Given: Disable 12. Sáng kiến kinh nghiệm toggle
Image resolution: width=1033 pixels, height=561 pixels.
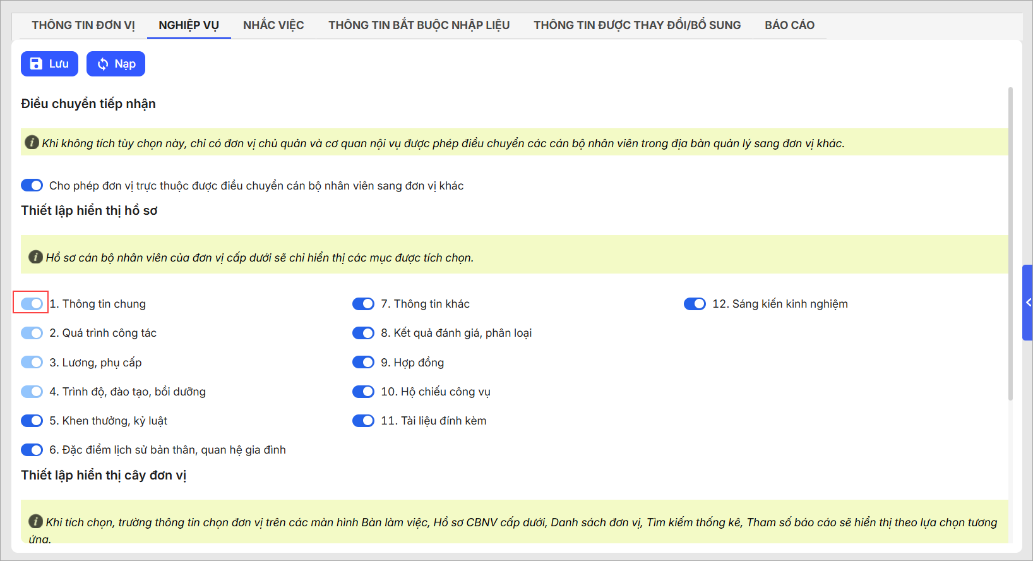Looking at the screenshot, I should click(695, 304).
